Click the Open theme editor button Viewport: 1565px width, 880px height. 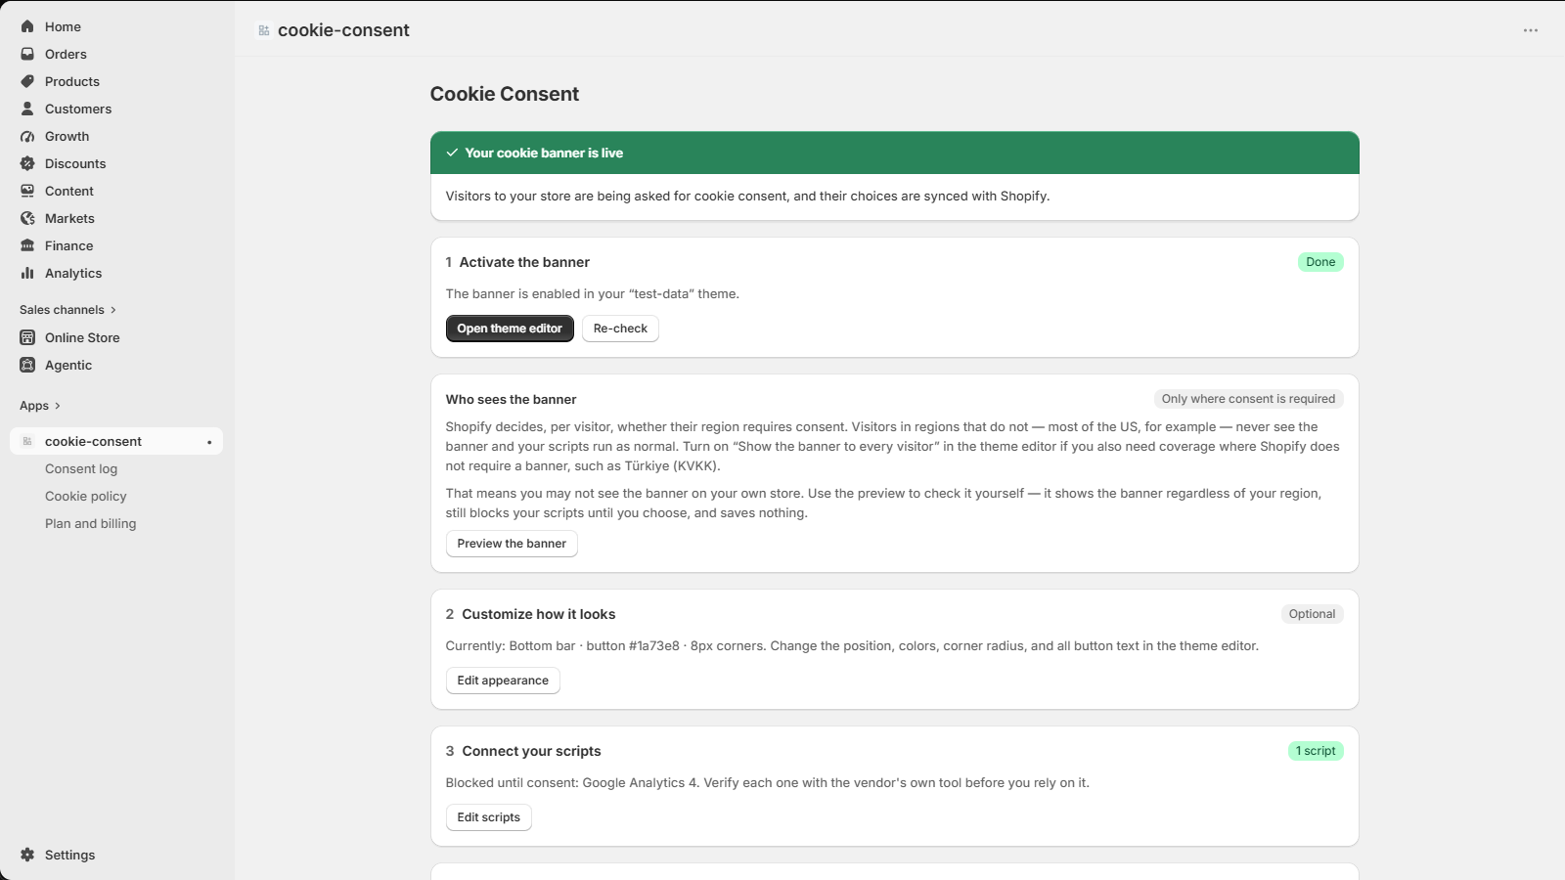pyautogui.click(x=510, y=329)
